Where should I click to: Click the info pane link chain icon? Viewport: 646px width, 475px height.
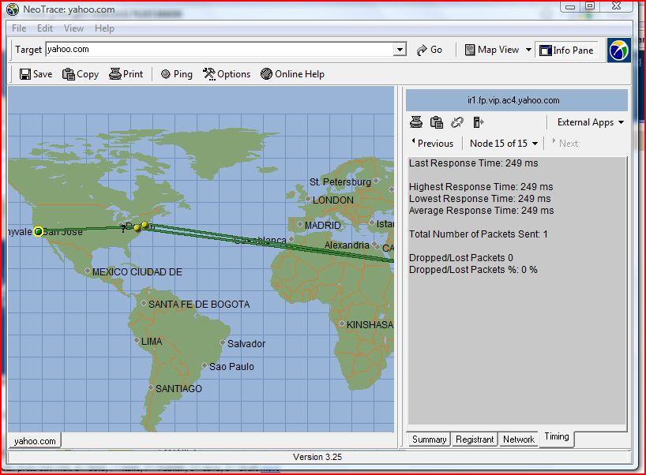pyautogui.click(x=457, y=122)
